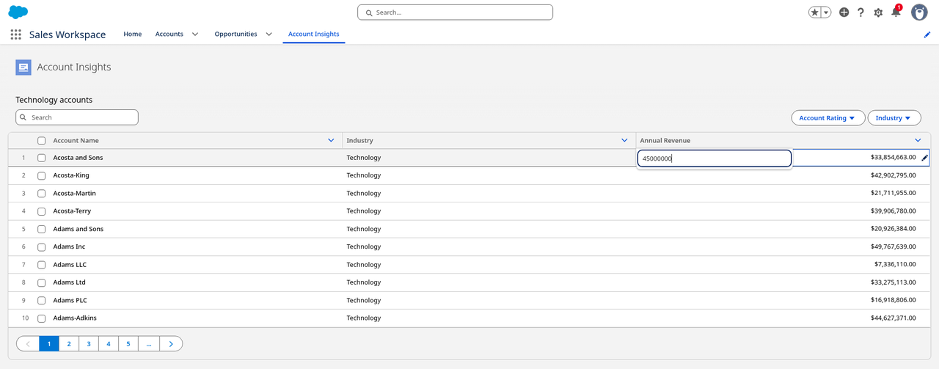Viewport: 939px width, 369px height.
Task: Open the Help question mark icon
Action: 861,12
